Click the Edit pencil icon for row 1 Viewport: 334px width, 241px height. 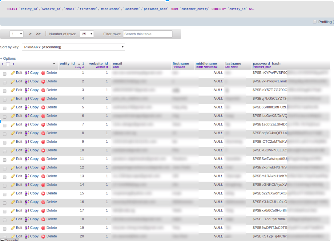pyautogui.click(x=13, y=73)
